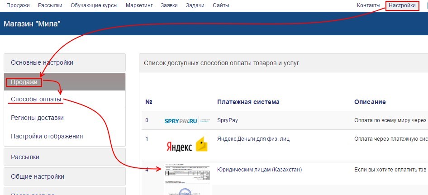Click the Yandex wallet logo
The image size is (428, 195).
(x=187, y=145)
